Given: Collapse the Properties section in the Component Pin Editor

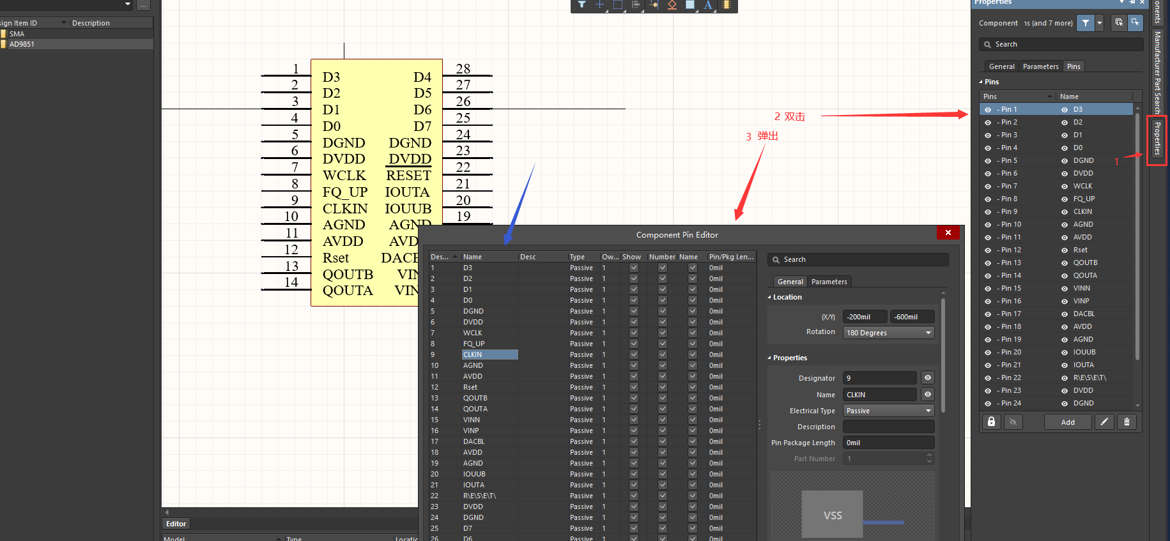Looking at the screenshot, I should 769,358.
